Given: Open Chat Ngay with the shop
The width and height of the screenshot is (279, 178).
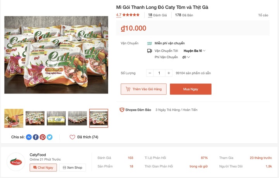Looking at the screenshot, I should [x=43, y=168].
